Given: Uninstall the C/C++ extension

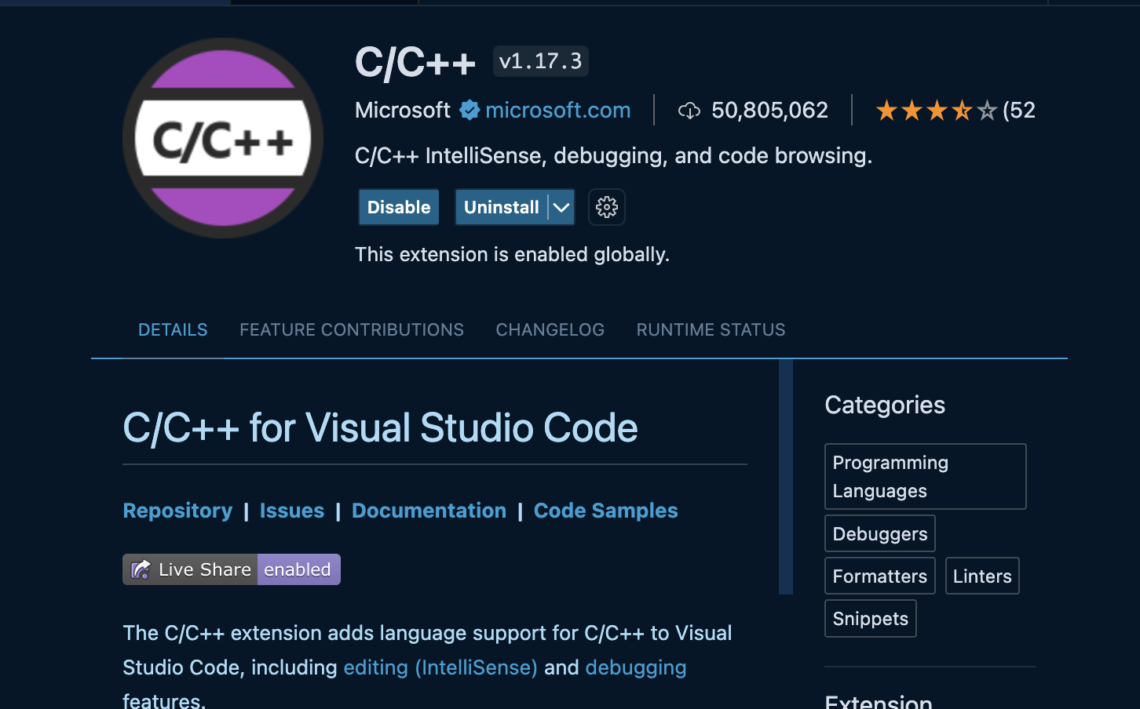Looking at the screenshot, I should [x=502, y=207].
